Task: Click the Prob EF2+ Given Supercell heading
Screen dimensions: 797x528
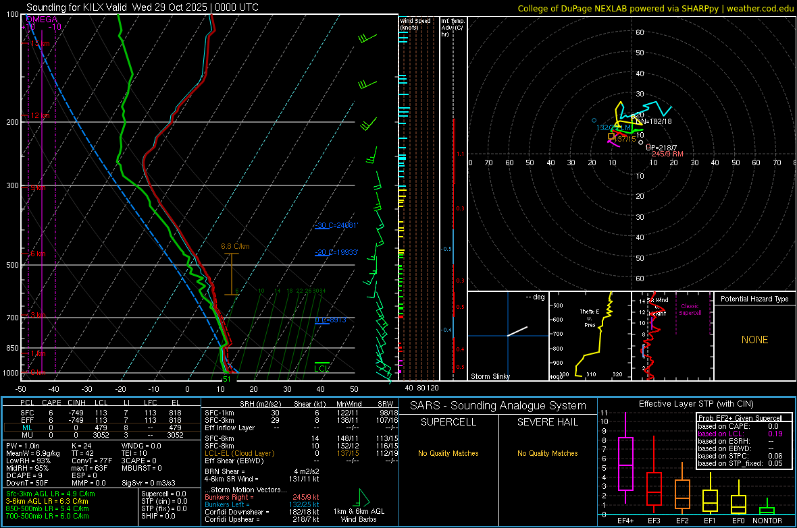Action: [740, 418]
